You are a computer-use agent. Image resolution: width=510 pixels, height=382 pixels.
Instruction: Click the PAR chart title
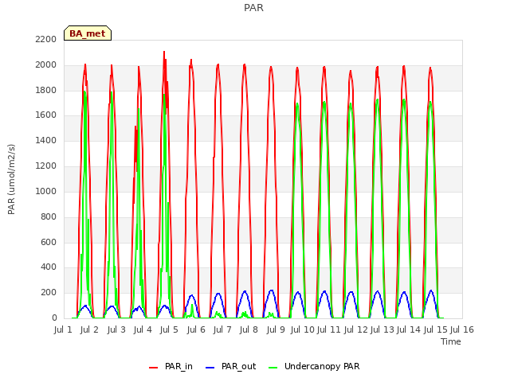coord(253,8)
